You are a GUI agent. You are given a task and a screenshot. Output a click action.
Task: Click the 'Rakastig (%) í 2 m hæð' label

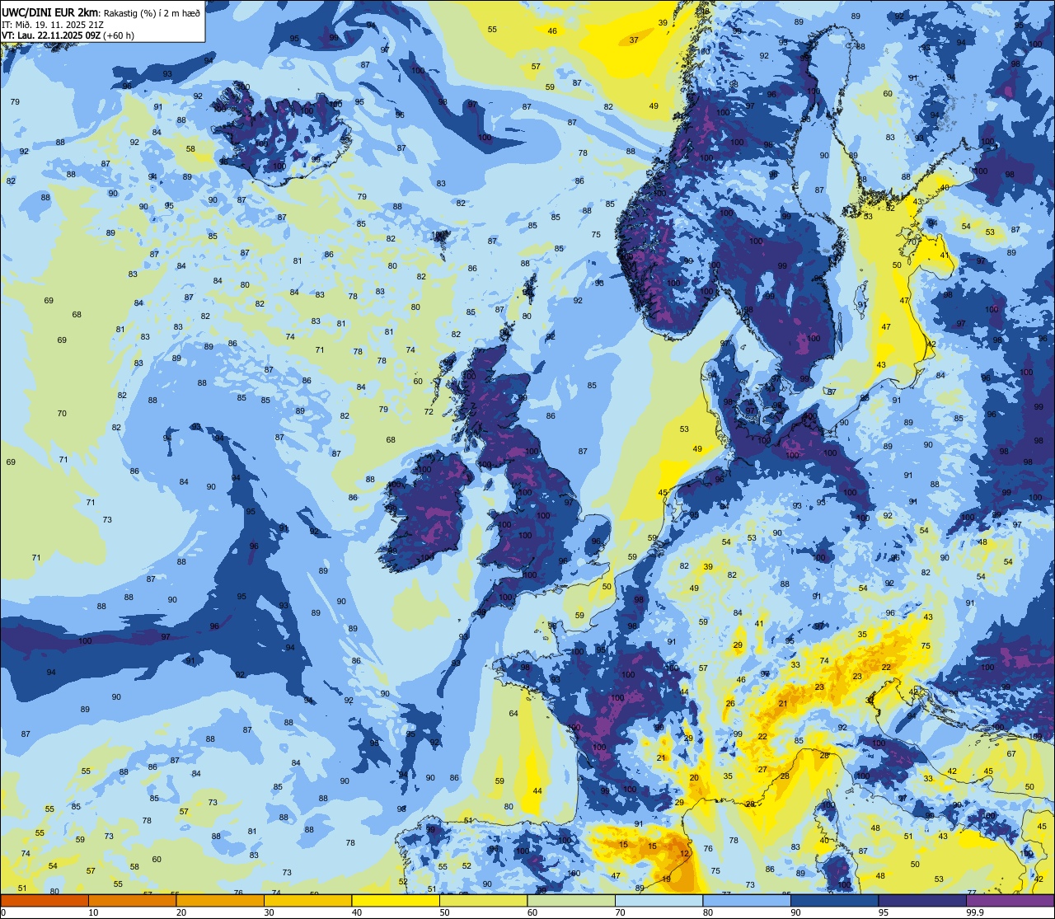point(151,12)
